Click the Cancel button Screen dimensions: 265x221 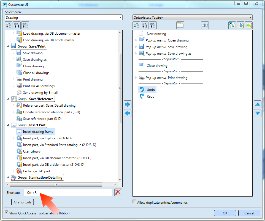[x=249, y=213]
